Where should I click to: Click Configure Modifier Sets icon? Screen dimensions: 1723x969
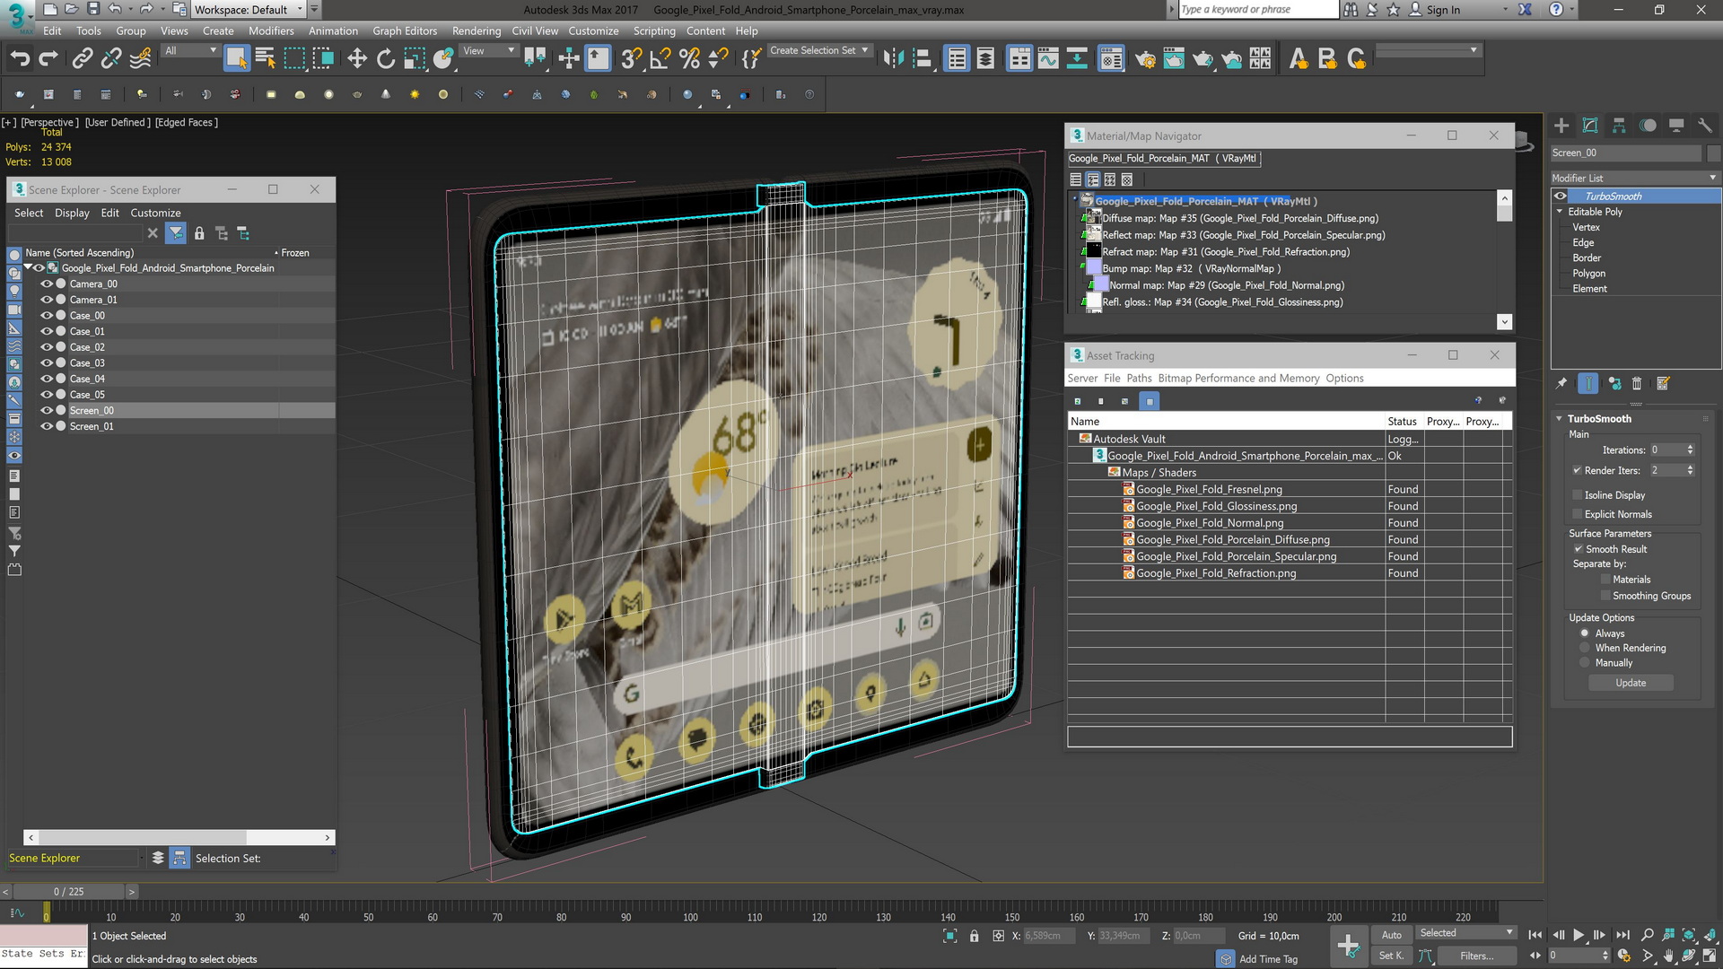pos(1663,383)
